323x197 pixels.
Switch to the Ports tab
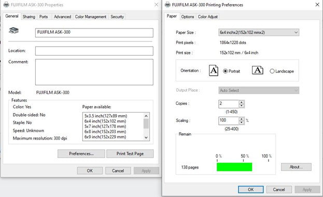(x=44, y=17)
